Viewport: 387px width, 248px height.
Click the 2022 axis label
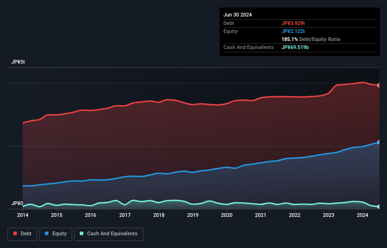tap(295, 215)
